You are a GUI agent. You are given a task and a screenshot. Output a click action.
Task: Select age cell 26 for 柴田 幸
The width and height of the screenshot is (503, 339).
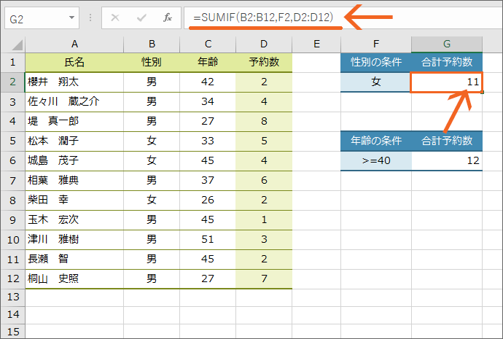(208, 200)
